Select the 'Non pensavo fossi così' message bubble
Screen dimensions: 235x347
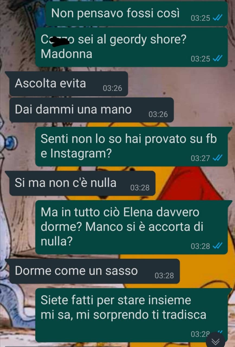click(137, 14)
